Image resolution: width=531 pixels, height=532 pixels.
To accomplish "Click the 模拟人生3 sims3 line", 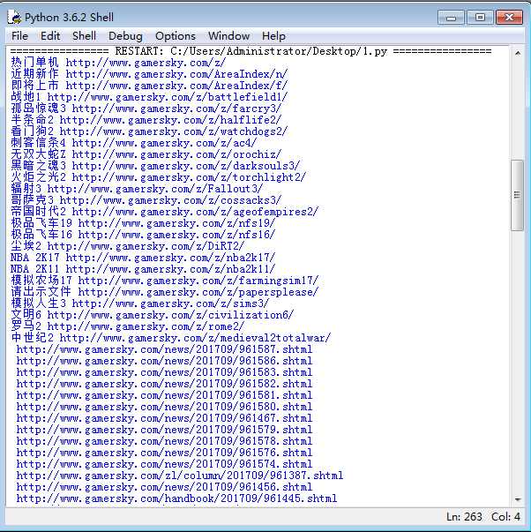I will (139, 303).
